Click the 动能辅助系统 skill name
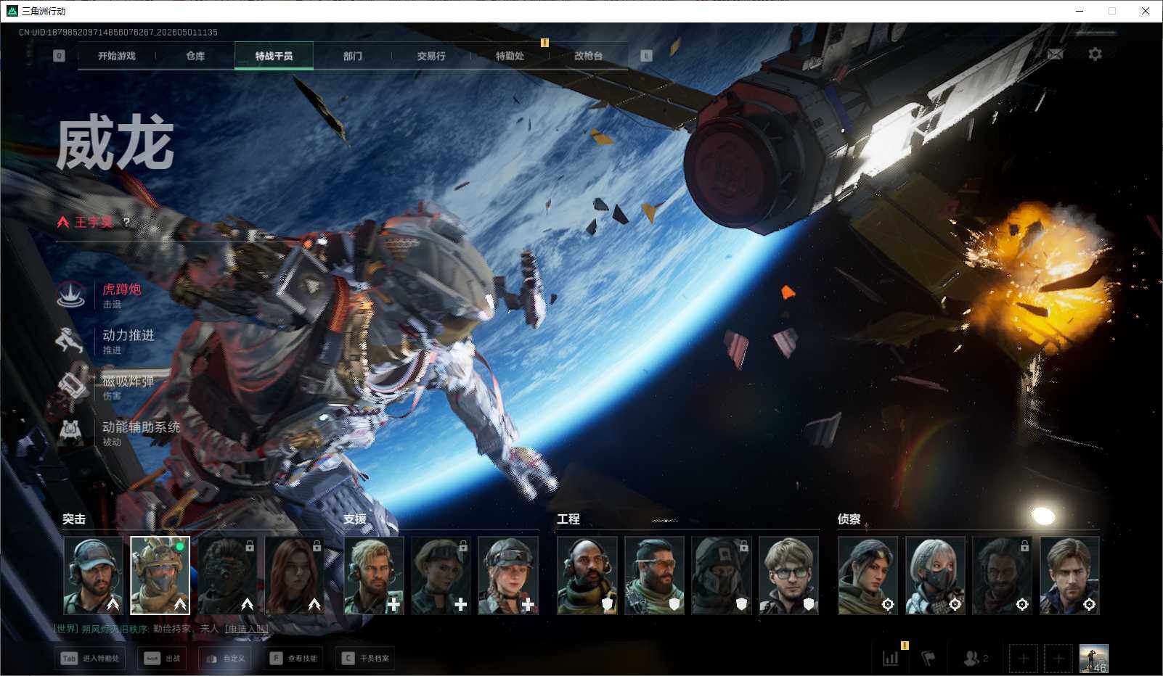The width and height of the screenshot is (1163, 676). [x=142, y=426]
